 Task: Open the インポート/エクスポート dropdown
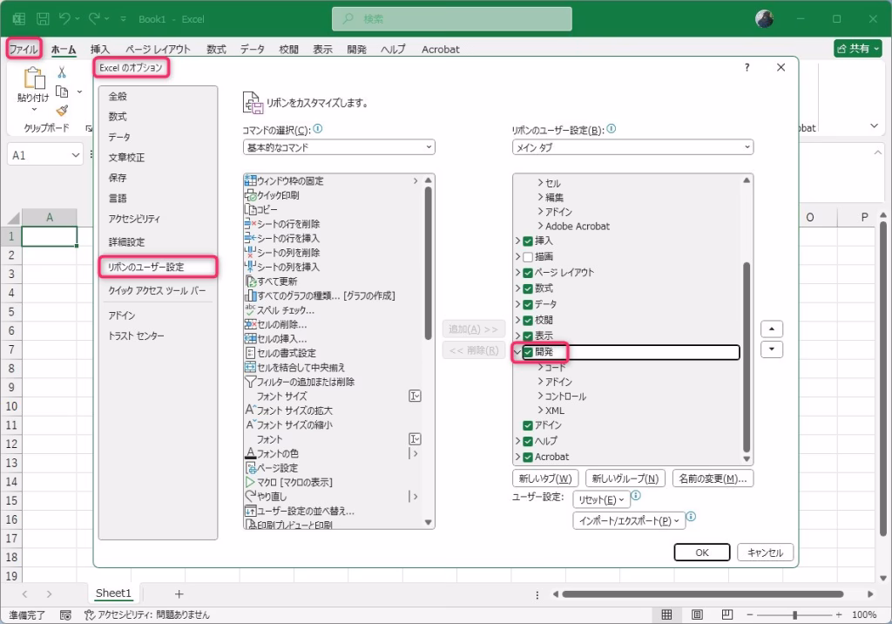point(629,520)
